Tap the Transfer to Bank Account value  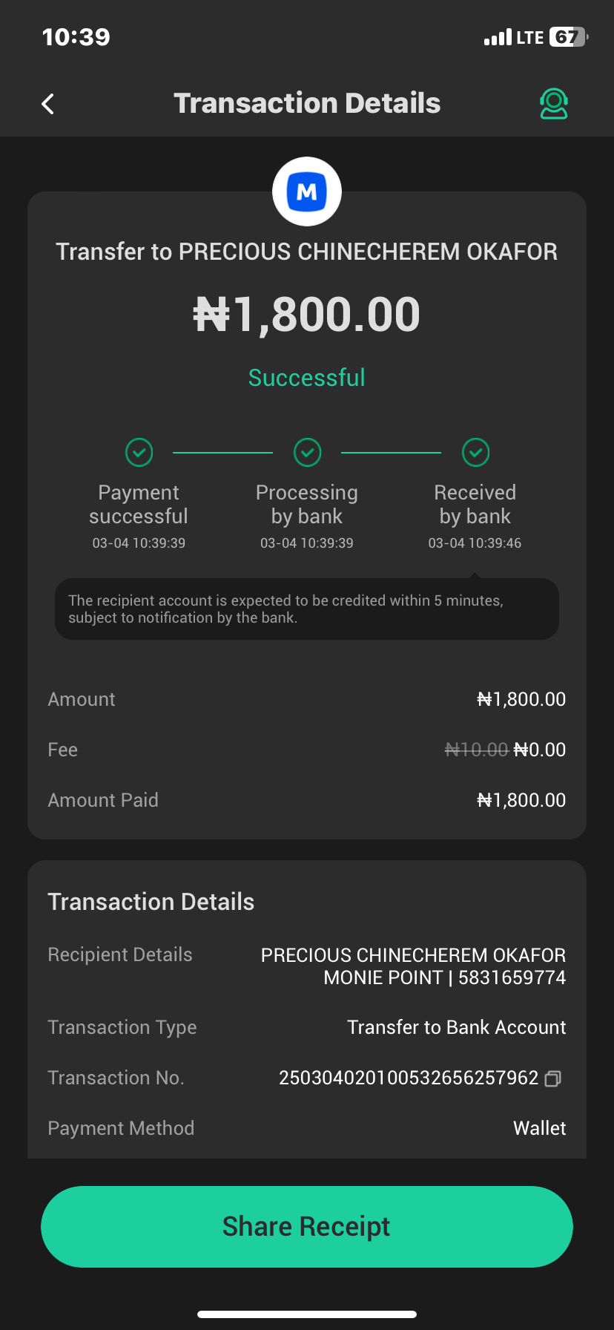456,1027
